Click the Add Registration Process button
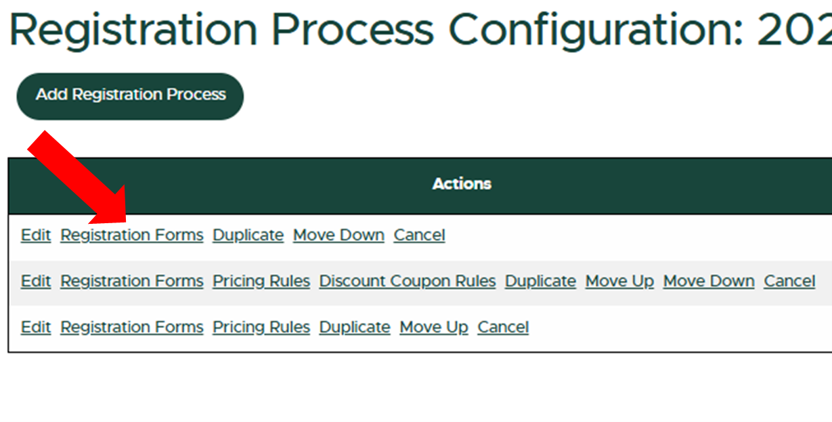The image size is (832, 422). 129,95
